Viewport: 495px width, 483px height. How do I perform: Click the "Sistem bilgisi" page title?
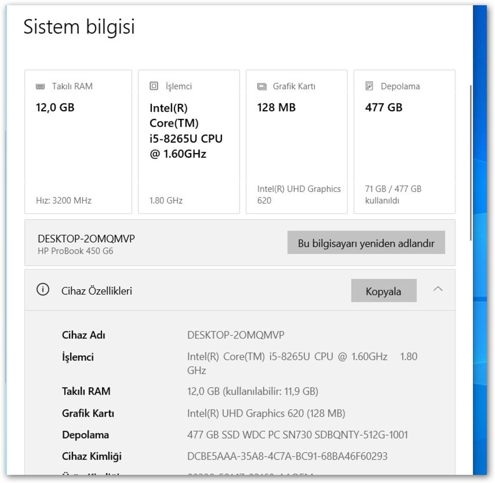[79, 27]
